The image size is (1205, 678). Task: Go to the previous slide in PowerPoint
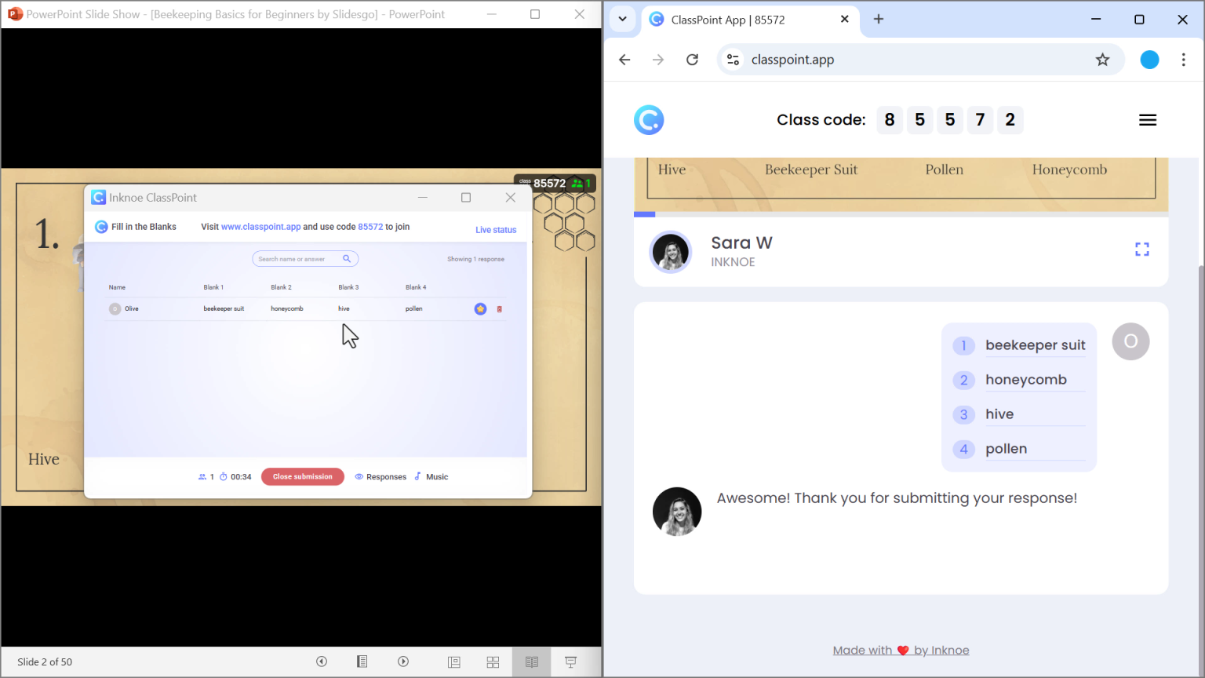point(322,662)
